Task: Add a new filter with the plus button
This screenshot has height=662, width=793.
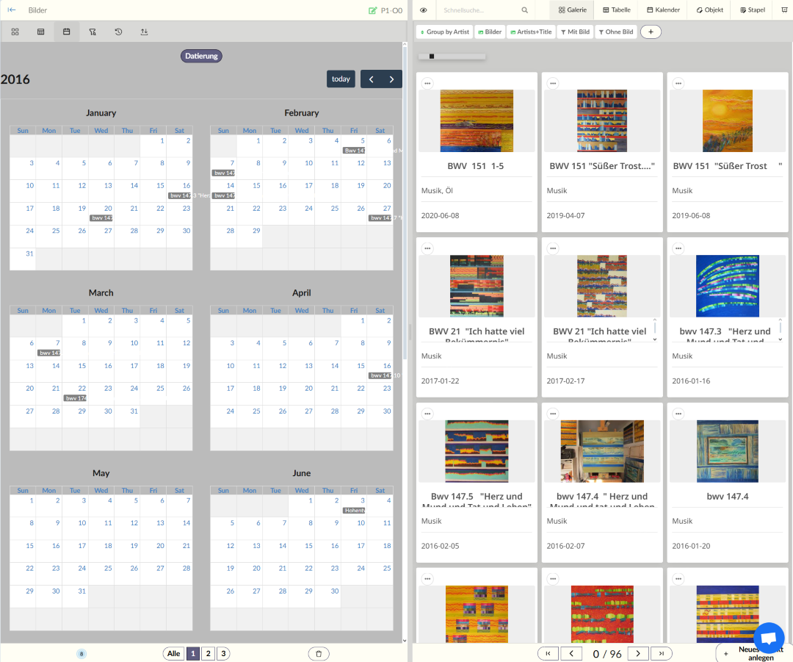Action: click(651, 32)
